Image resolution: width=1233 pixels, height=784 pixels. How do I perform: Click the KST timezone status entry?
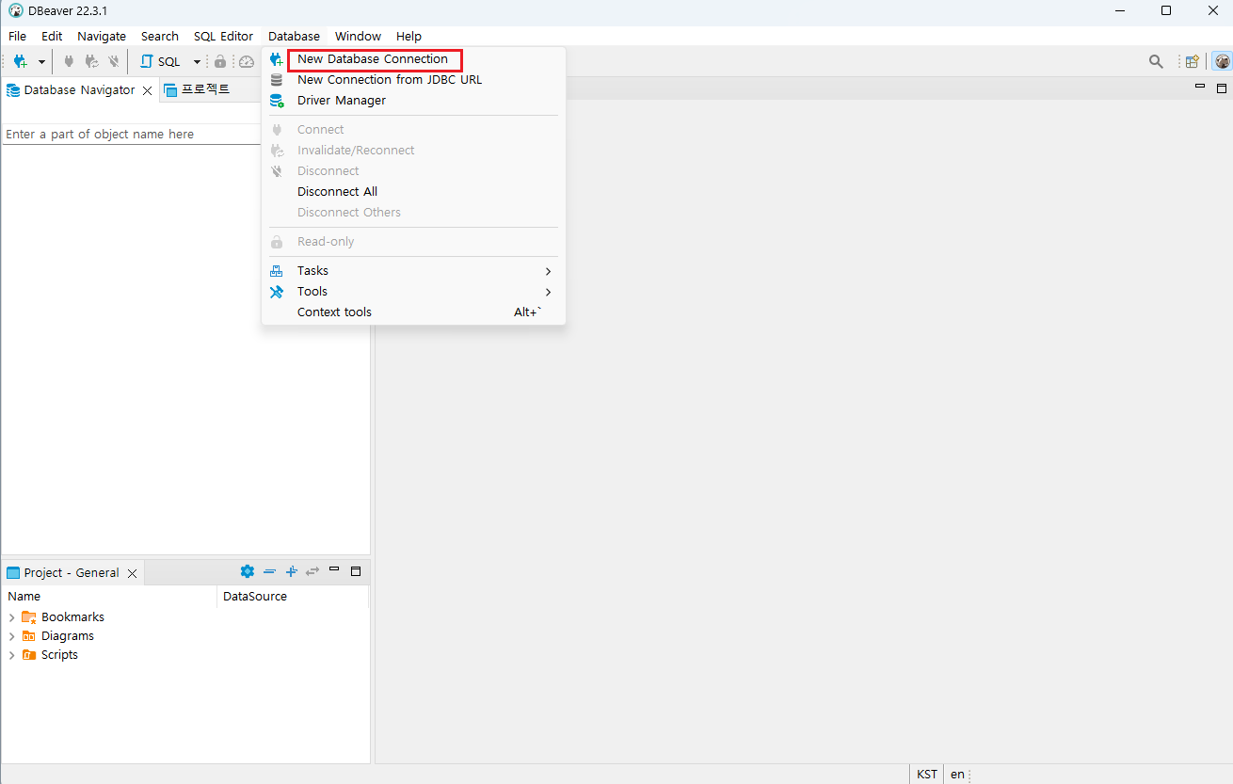(x=927, y=775)
